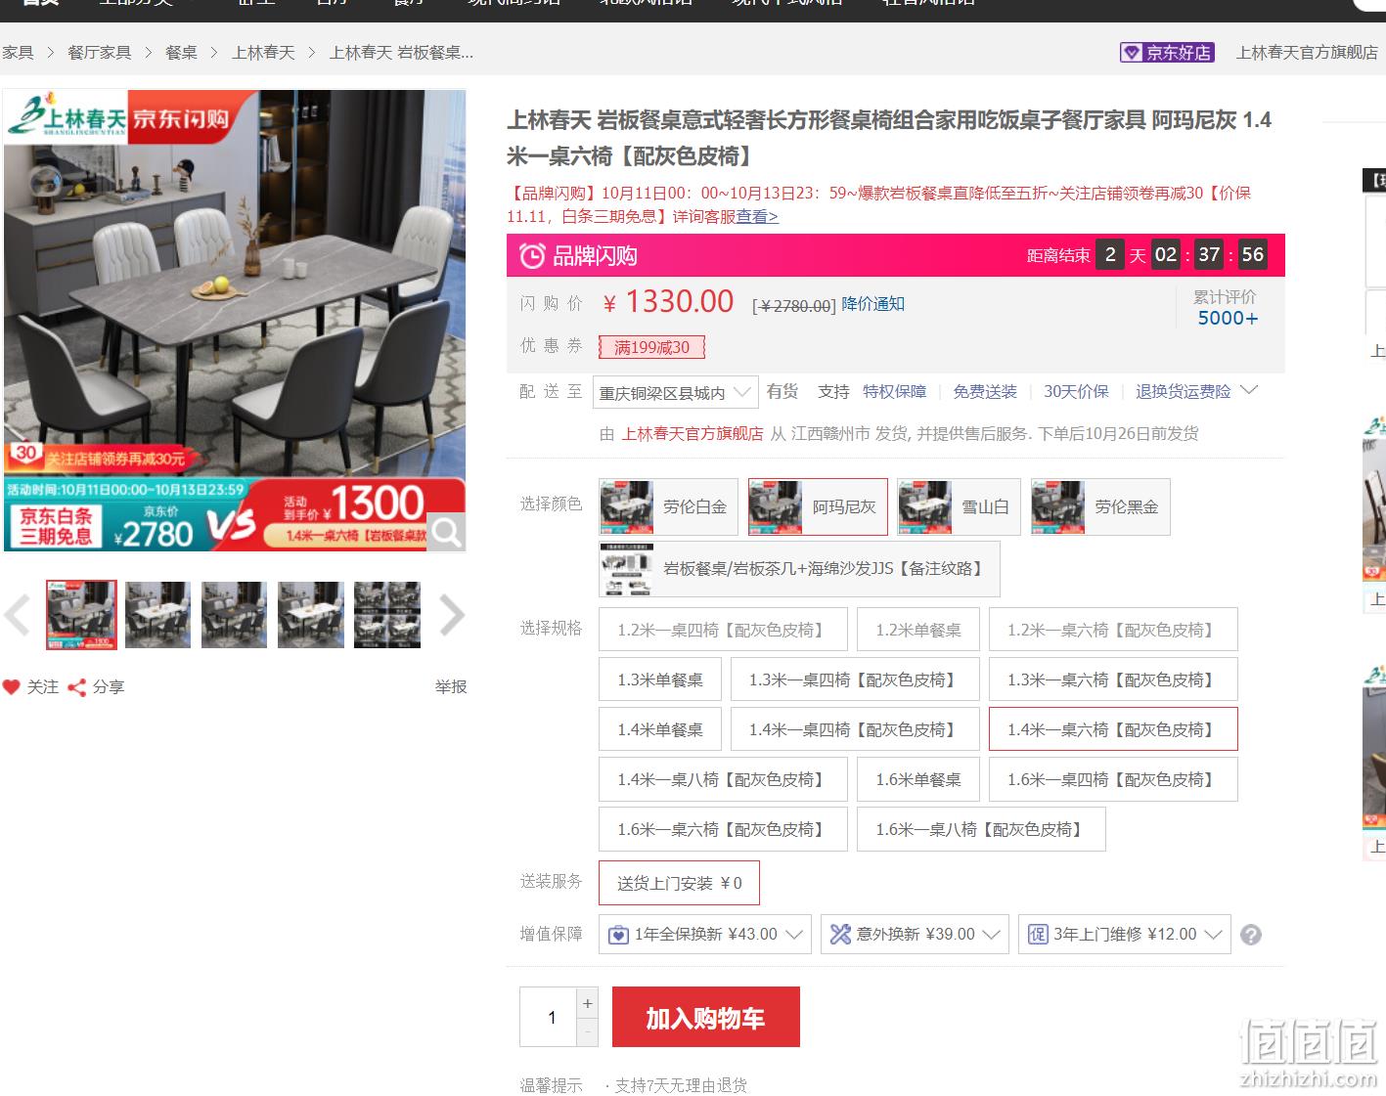The image size is (1386, 1096).
Task: Select spec 1.4米一桌六椅【配灰色皮椅】
Action: (x=1113, y=729)
